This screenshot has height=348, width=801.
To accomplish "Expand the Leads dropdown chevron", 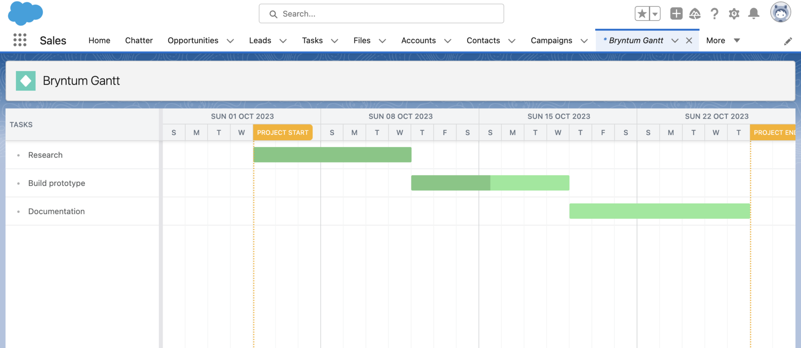I will 283,41.
